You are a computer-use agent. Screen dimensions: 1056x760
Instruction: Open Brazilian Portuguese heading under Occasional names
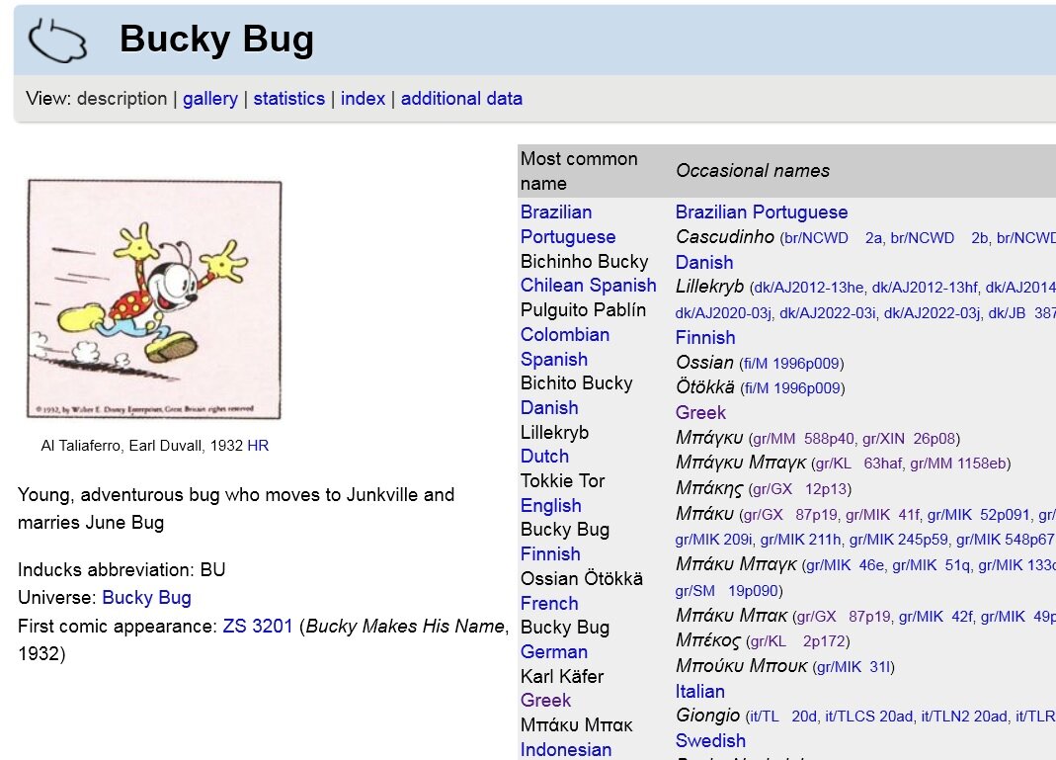[x=761, y=212]
